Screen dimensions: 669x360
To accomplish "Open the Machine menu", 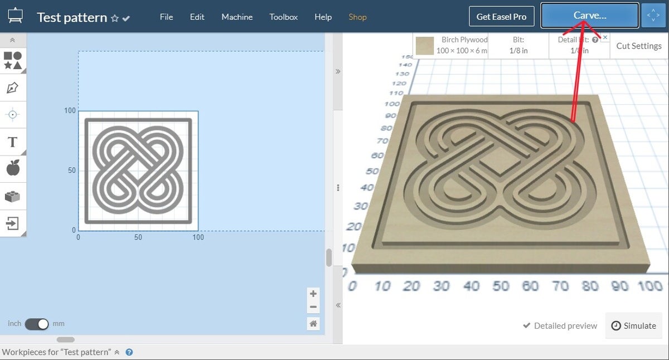I will pos(236,17).
